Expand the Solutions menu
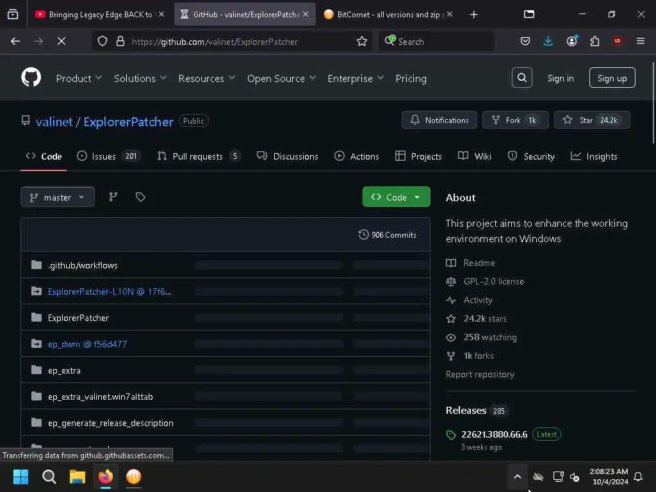 140,78
